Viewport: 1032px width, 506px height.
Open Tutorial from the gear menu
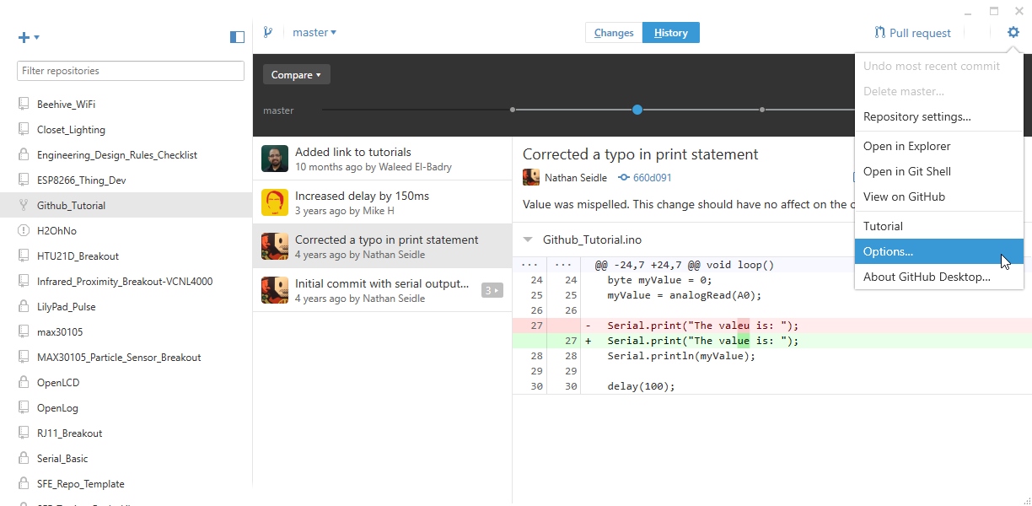[x=939, y=226]
